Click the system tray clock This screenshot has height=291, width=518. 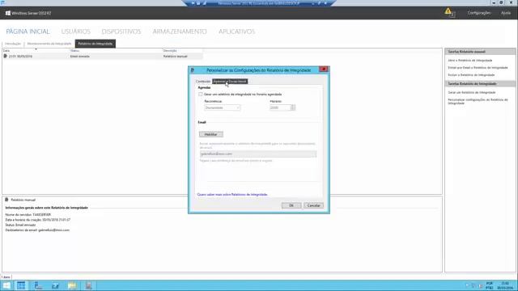[505, 285]
